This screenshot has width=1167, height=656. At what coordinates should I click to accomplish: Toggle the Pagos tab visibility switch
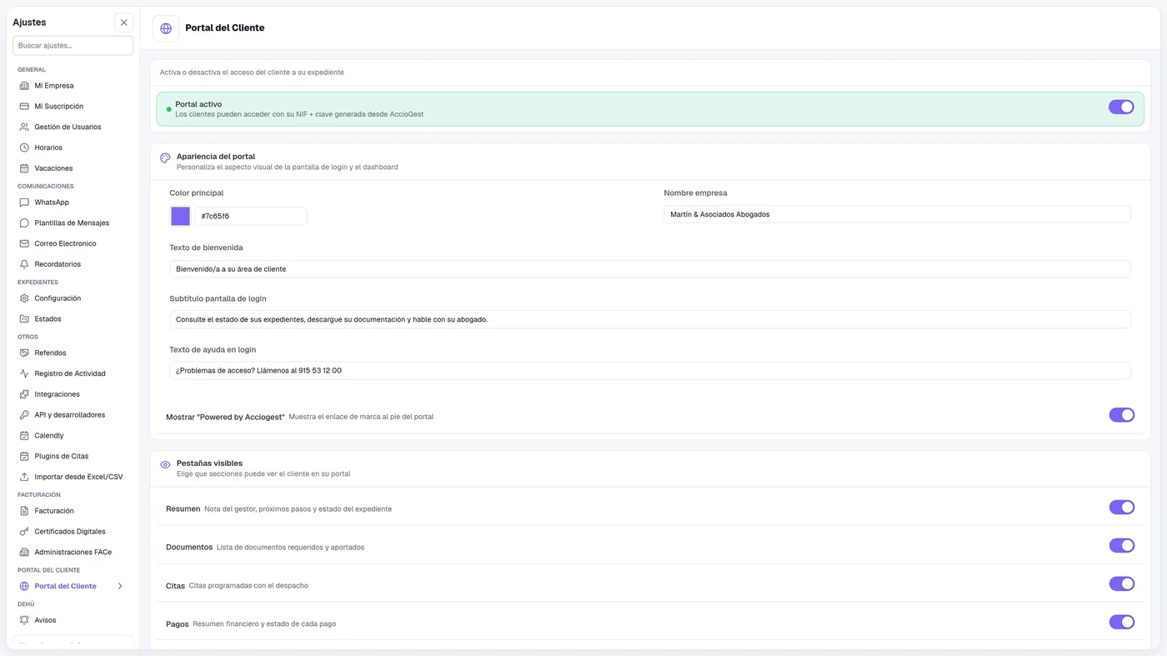[x=1121, y=622]
